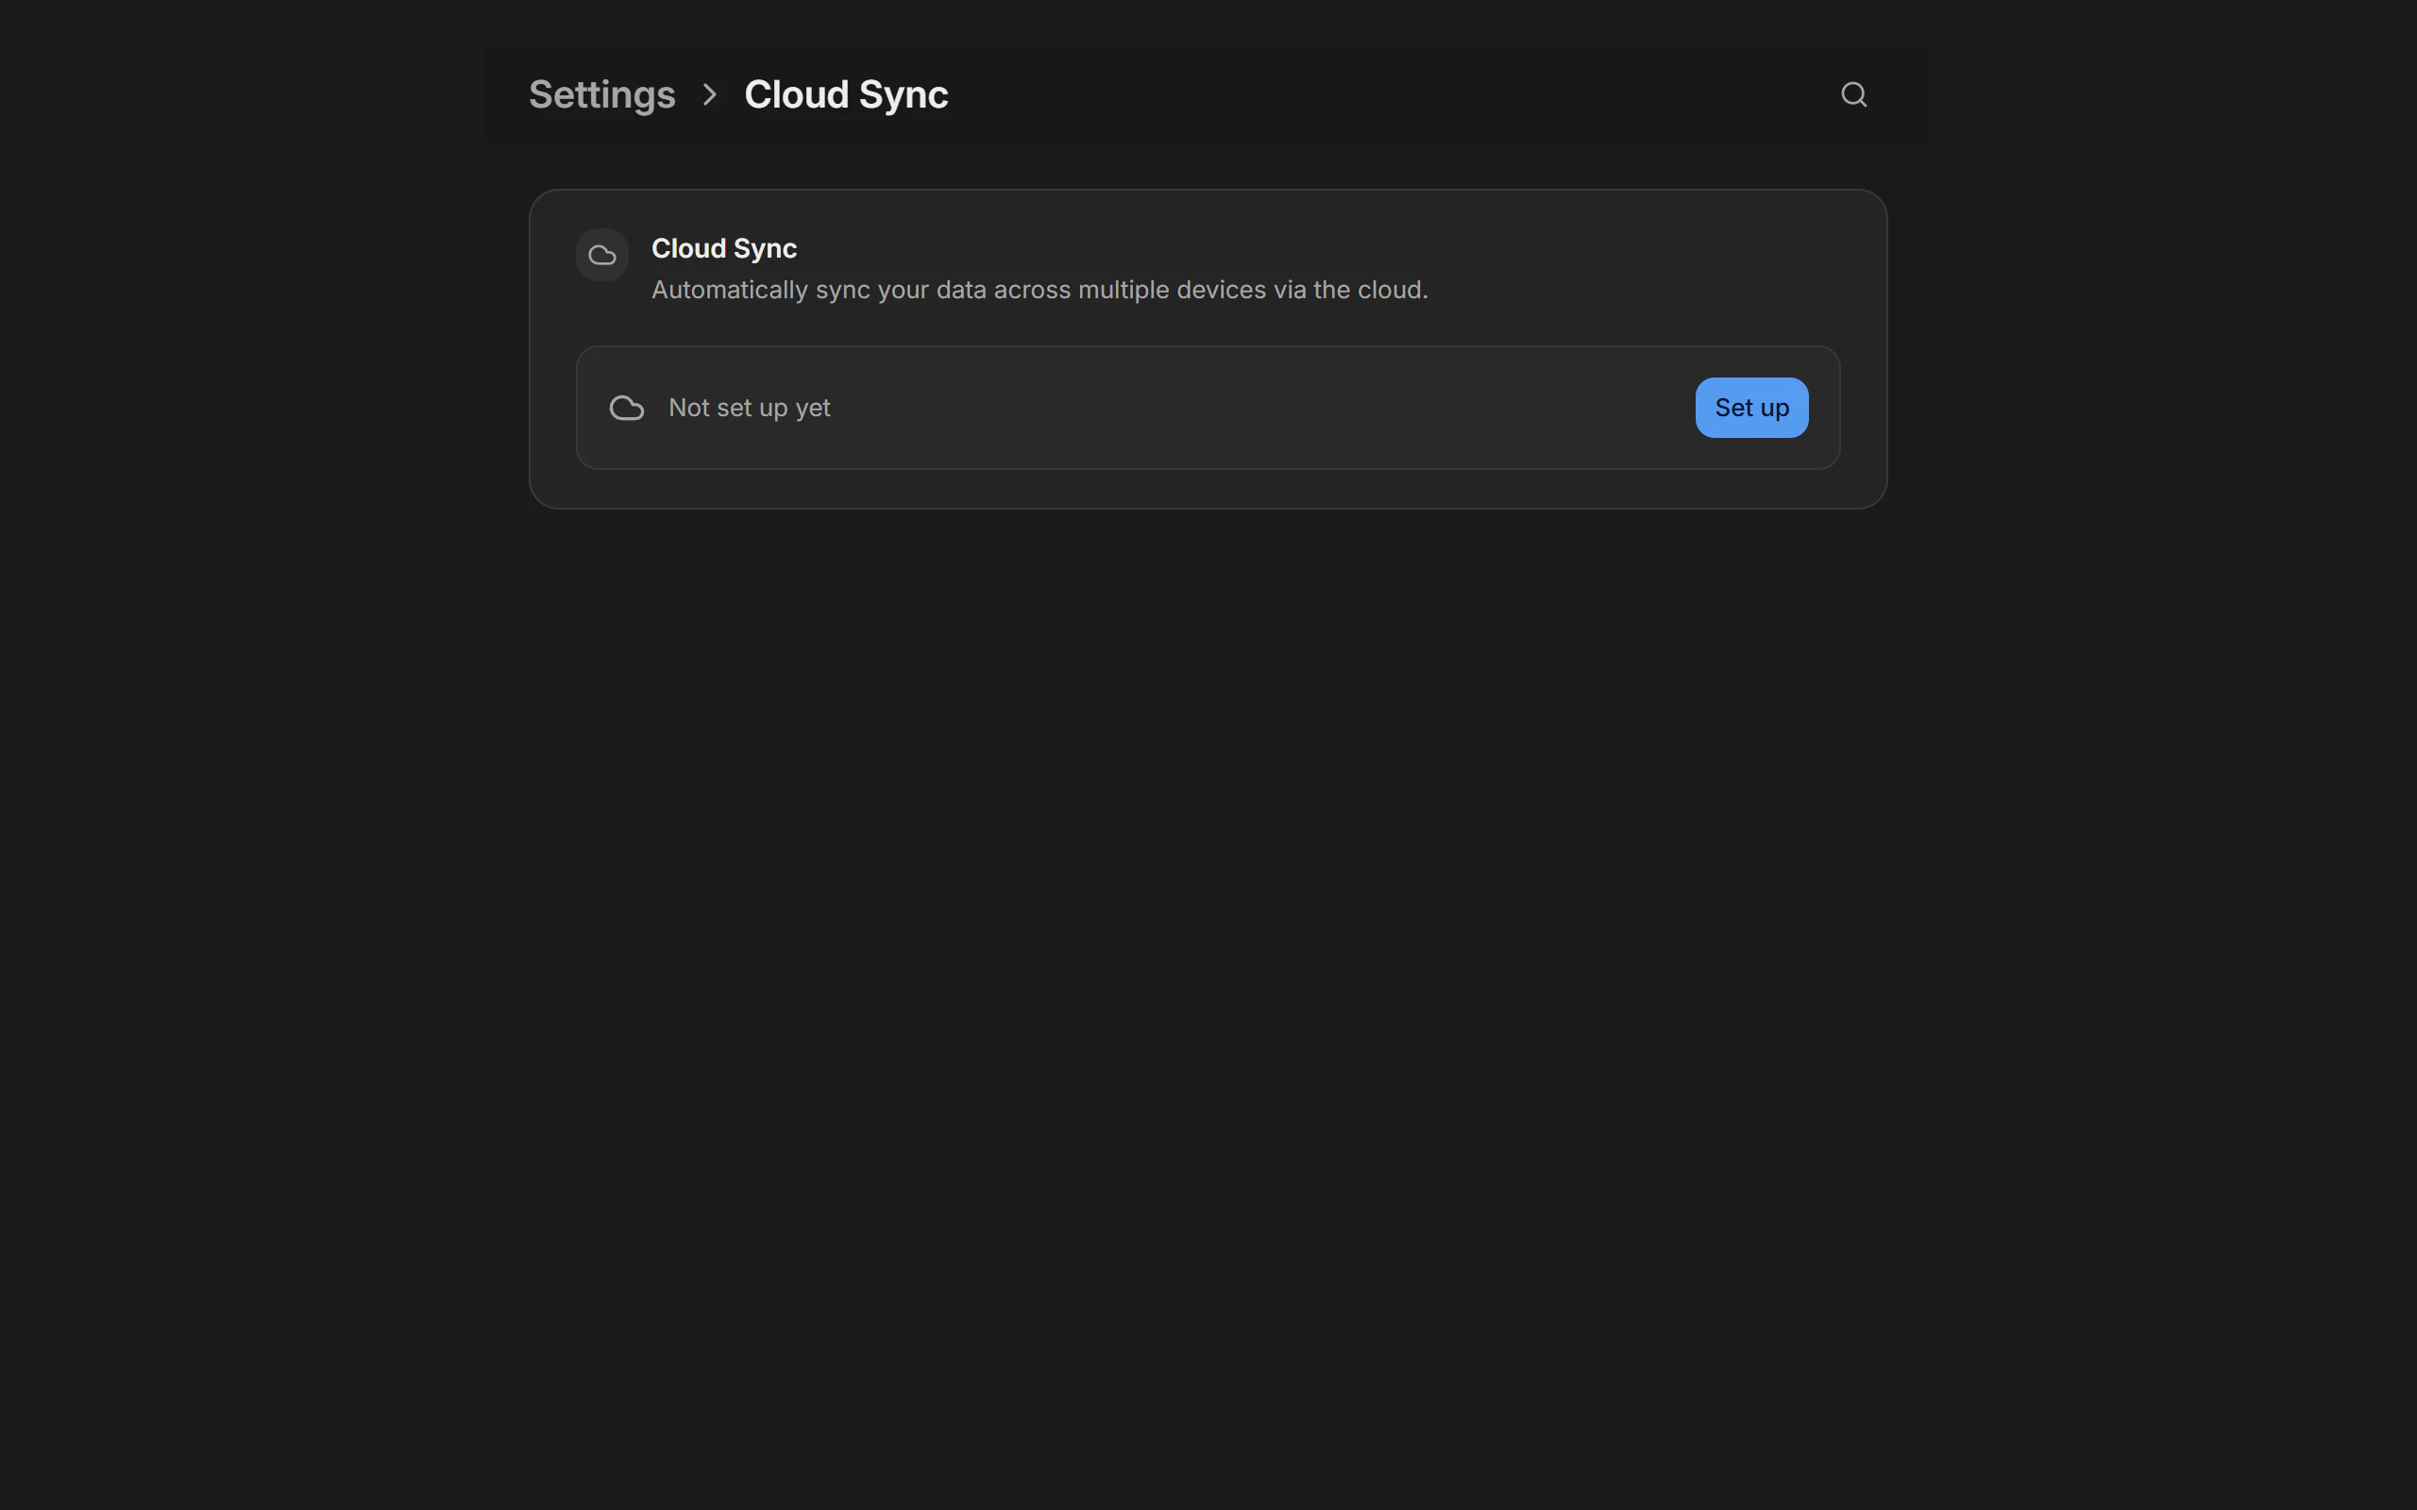Open the search icon in header

point(1853,95)
